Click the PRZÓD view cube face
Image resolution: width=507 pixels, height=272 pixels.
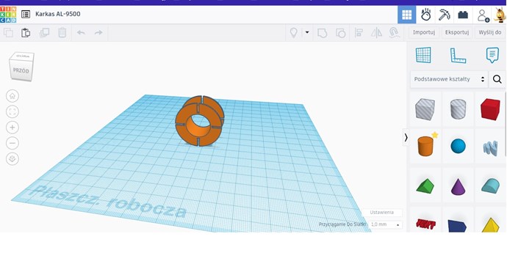tap(21, 70)
